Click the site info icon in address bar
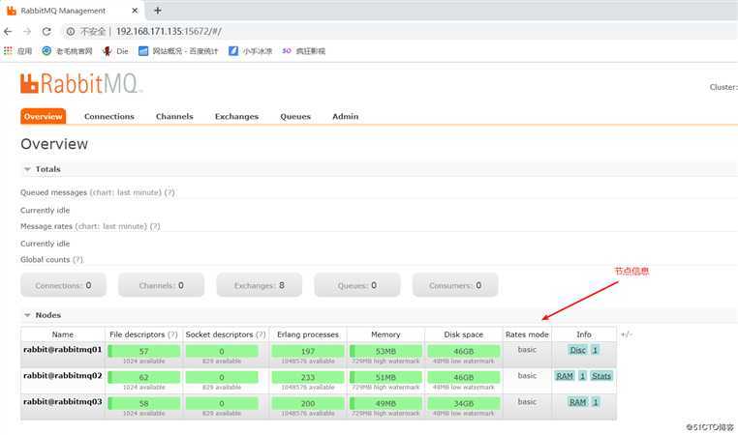 71,32
